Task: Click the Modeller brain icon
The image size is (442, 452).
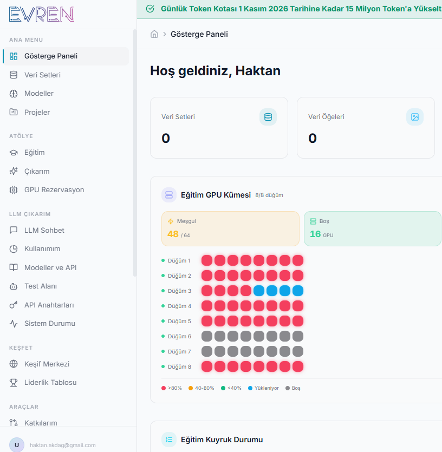Action: pyautogui.click(x=14, y=94)
